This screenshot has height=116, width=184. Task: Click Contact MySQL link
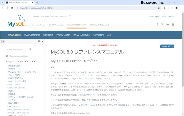(x=154, y=16)
